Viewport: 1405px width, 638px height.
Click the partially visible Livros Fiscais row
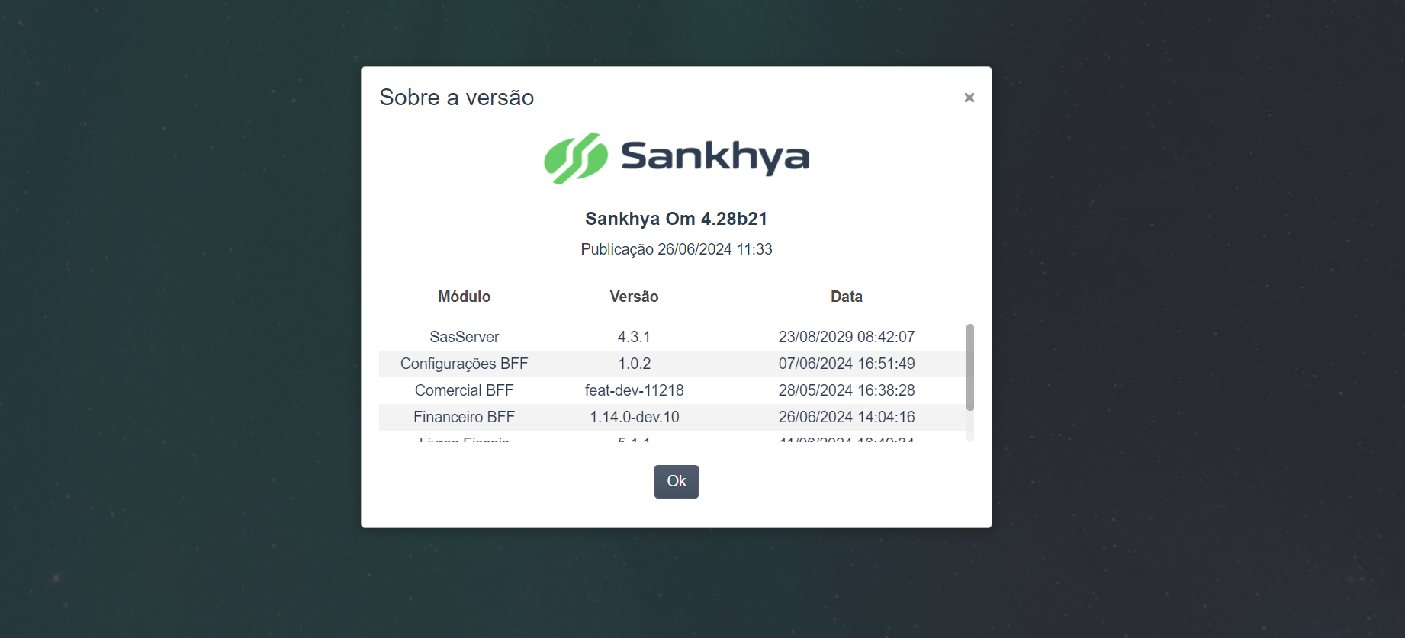[x=464, y=440]
